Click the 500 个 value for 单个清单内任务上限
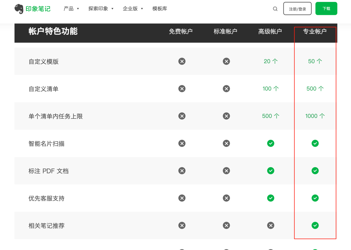This screenshot has height=250, width=351. [271, 116]
